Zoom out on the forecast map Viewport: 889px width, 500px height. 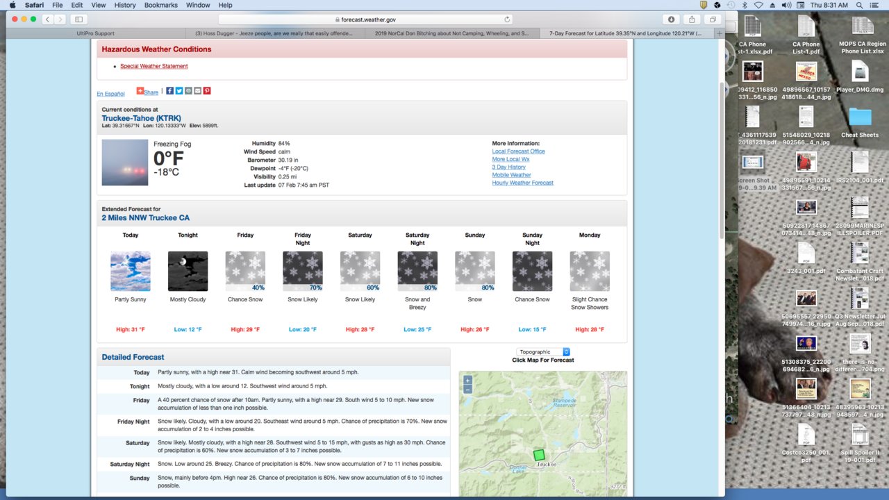(467, 390)
